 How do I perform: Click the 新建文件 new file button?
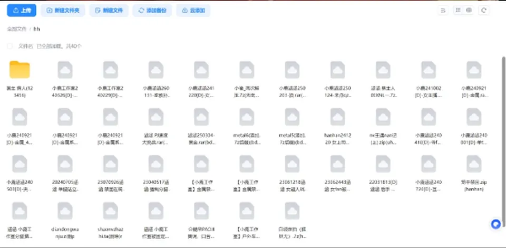(x=109, y=11)
